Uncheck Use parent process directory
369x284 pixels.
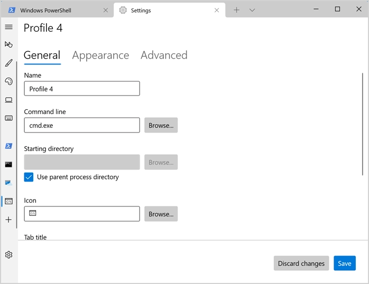[29, 177]
